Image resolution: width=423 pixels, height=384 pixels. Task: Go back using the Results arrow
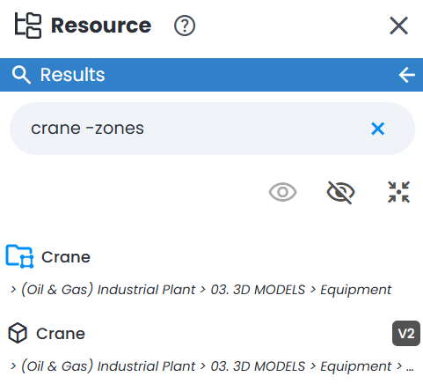(407, 75)
